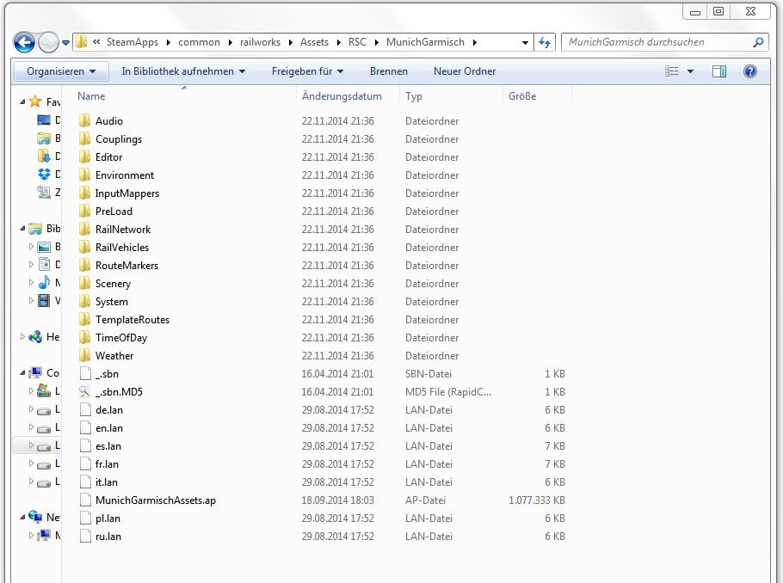Click the Forward navigation arrow button

[x=48, y=42]
